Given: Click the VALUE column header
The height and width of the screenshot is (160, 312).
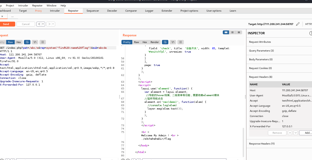Looking at the screenshot, I should tap(297, 84).
